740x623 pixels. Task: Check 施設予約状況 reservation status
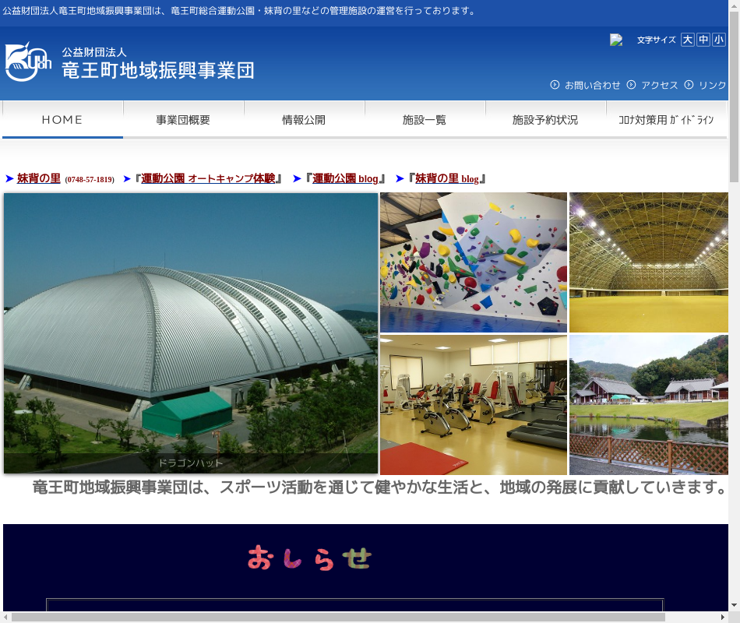545,120
